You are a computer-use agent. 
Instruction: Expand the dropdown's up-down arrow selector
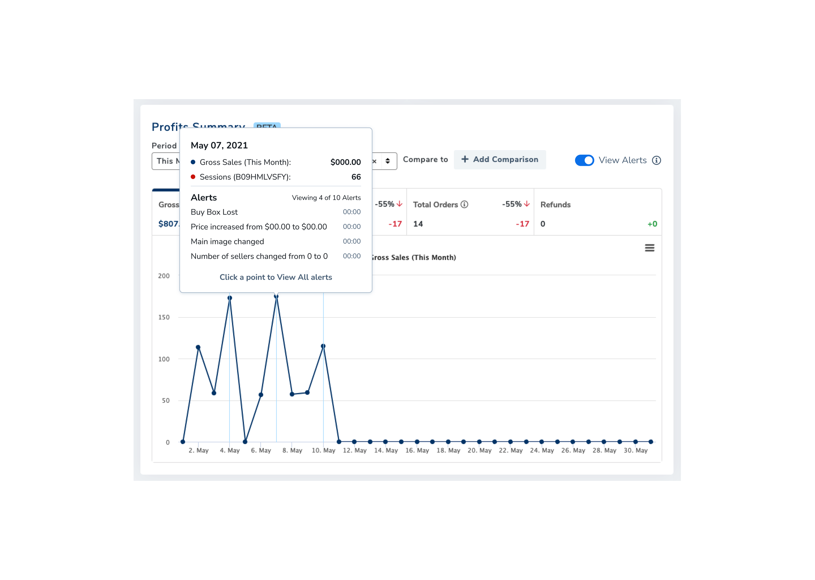click(388, 161)
